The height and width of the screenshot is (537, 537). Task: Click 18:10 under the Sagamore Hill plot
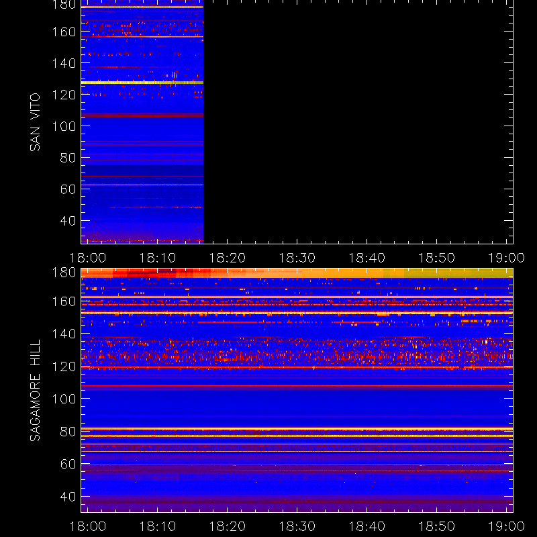click(x=158, y=526)
